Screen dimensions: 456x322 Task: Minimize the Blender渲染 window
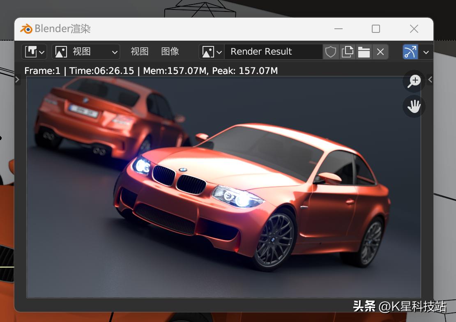pyautogui.click(x=338, y=29)
